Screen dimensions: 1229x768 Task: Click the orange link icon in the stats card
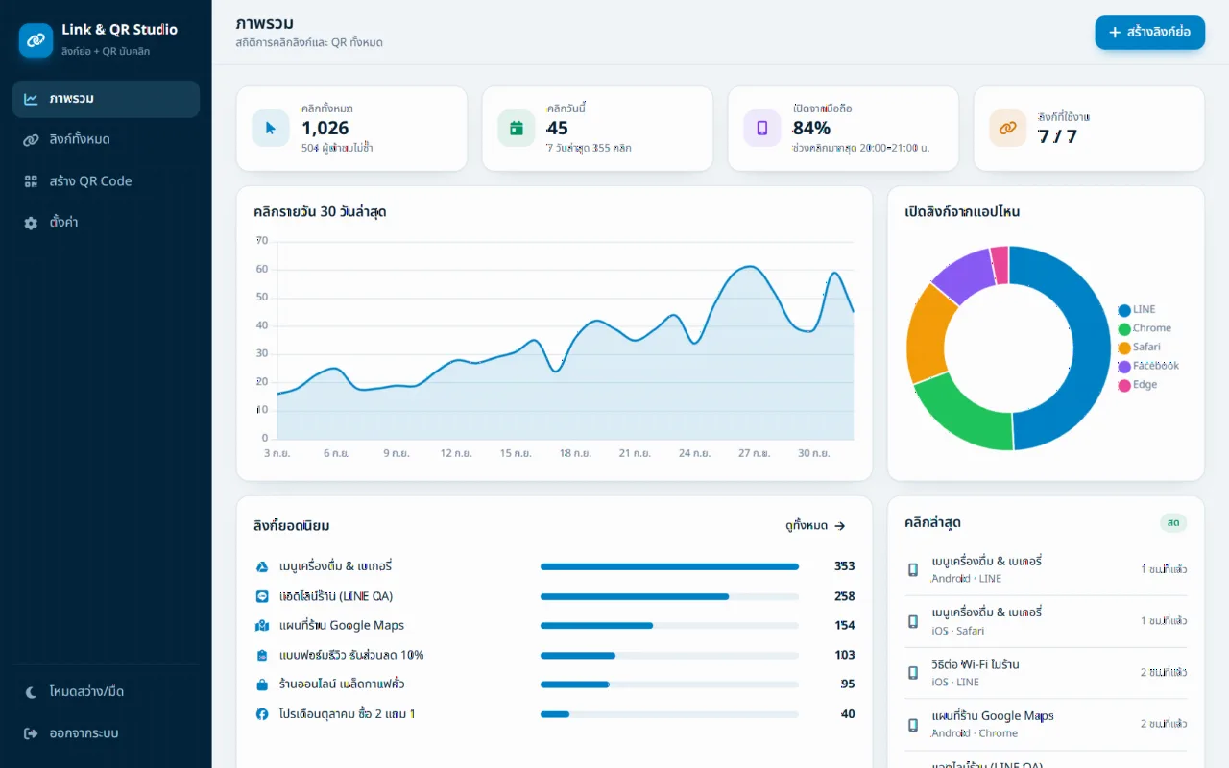(1008, 129)
